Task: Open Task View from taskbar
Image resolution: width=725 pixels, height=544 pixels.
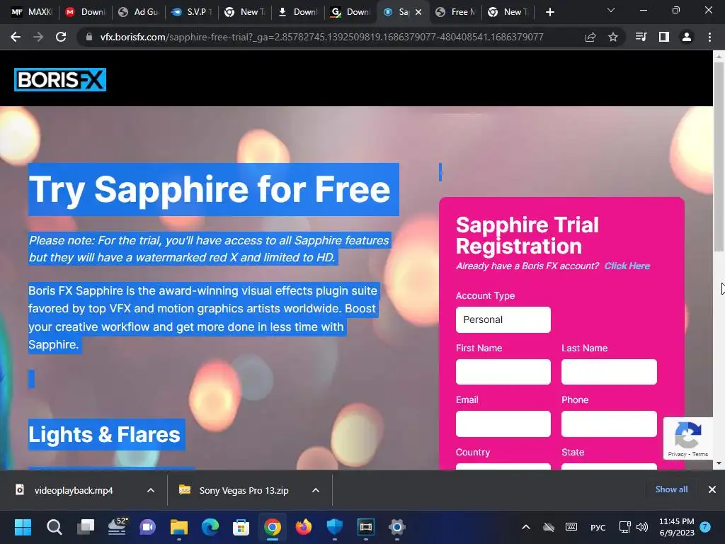Action: point(86,527)
